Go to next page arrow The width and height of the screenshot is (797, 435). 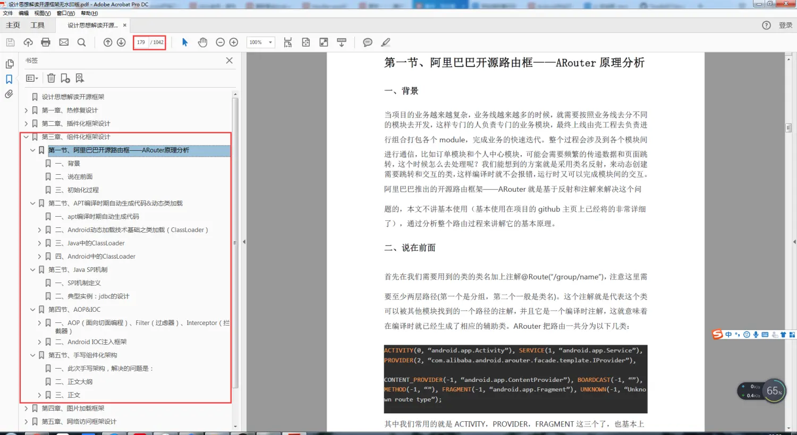[121, 42]
